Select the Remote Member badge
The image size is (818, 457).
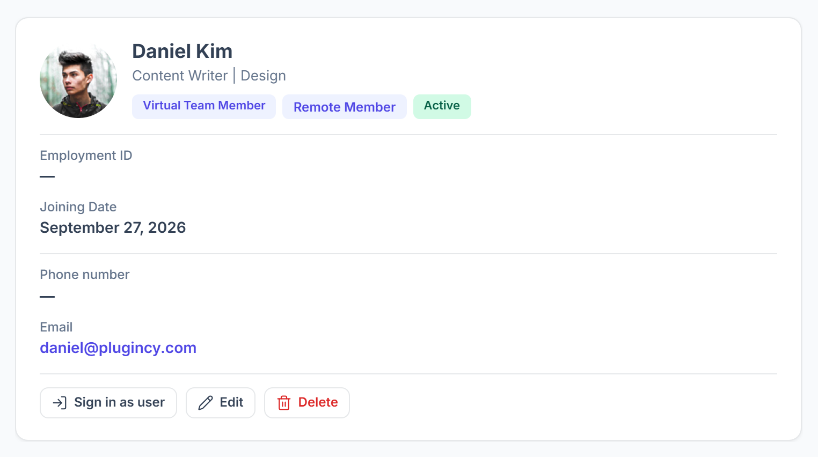point(345,107)
